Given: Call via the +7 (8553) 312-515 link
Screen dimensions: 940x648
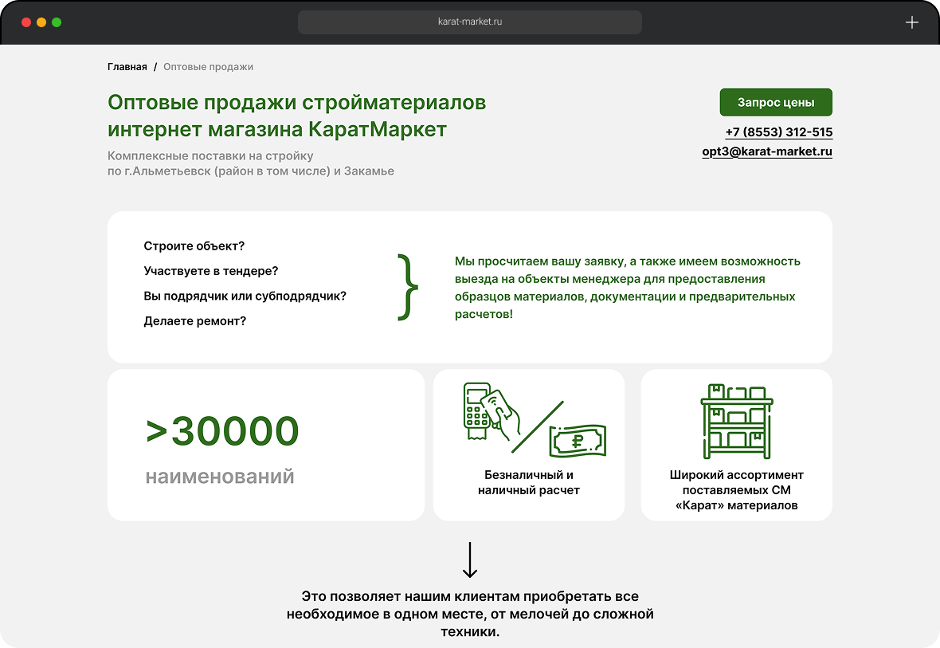Looking at the screenshot, I should coord(778,132).
